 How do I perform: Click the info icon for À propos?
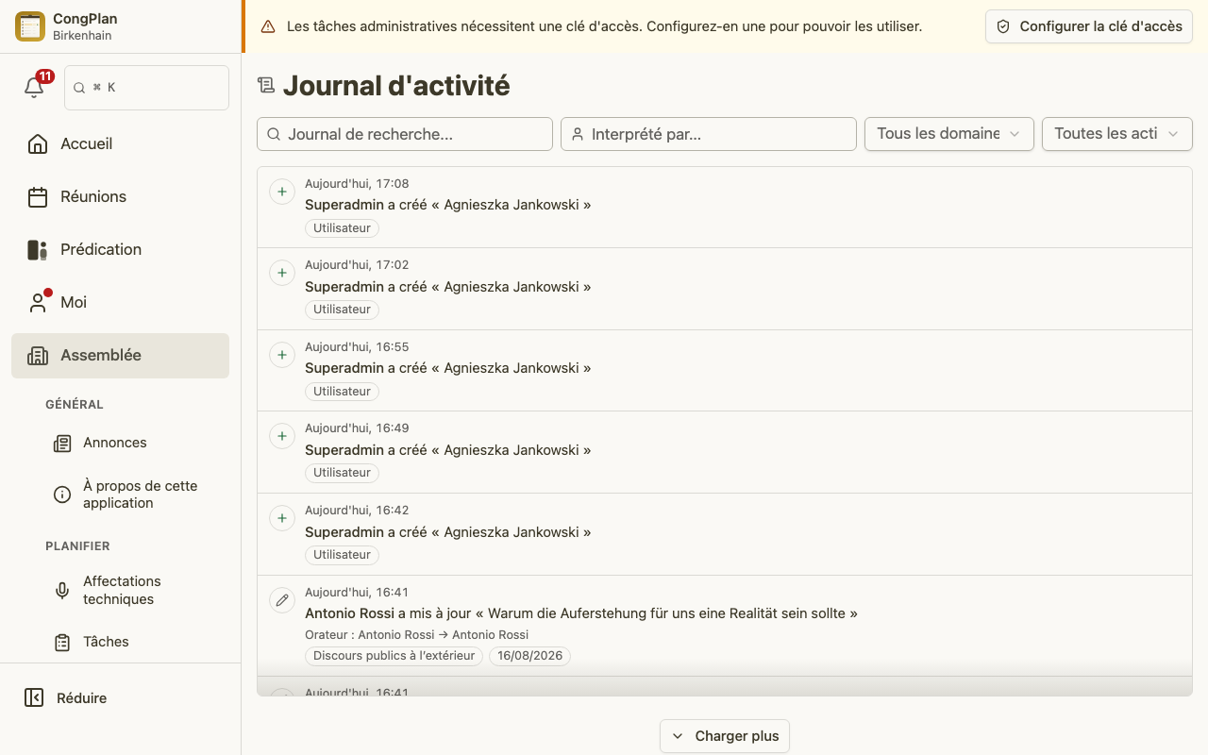62,495
